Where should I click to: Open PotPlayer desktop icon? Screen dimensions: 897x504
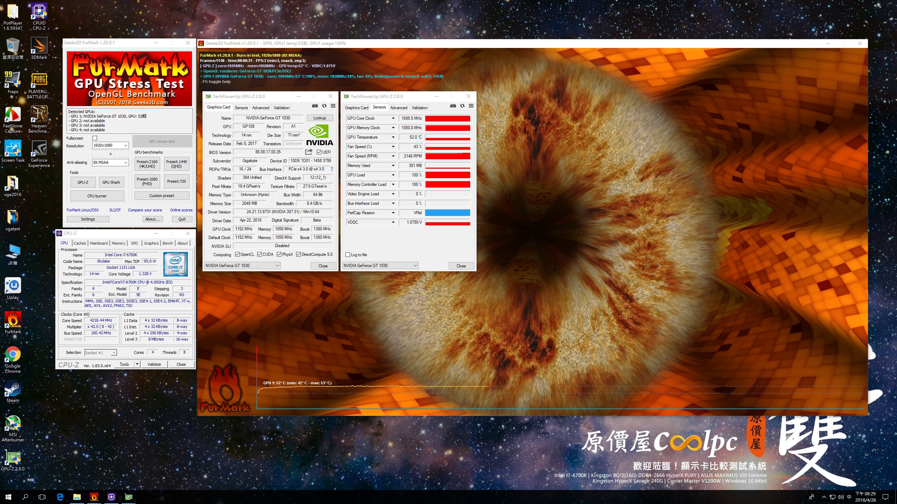point(13,16)
